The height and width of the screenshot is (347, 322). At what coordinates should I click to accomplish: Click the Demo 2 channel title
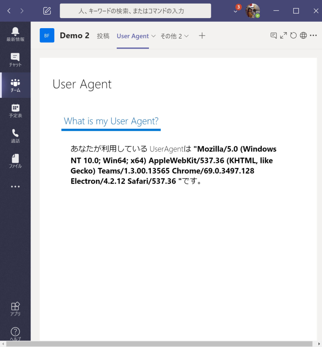tap(74, 35)
